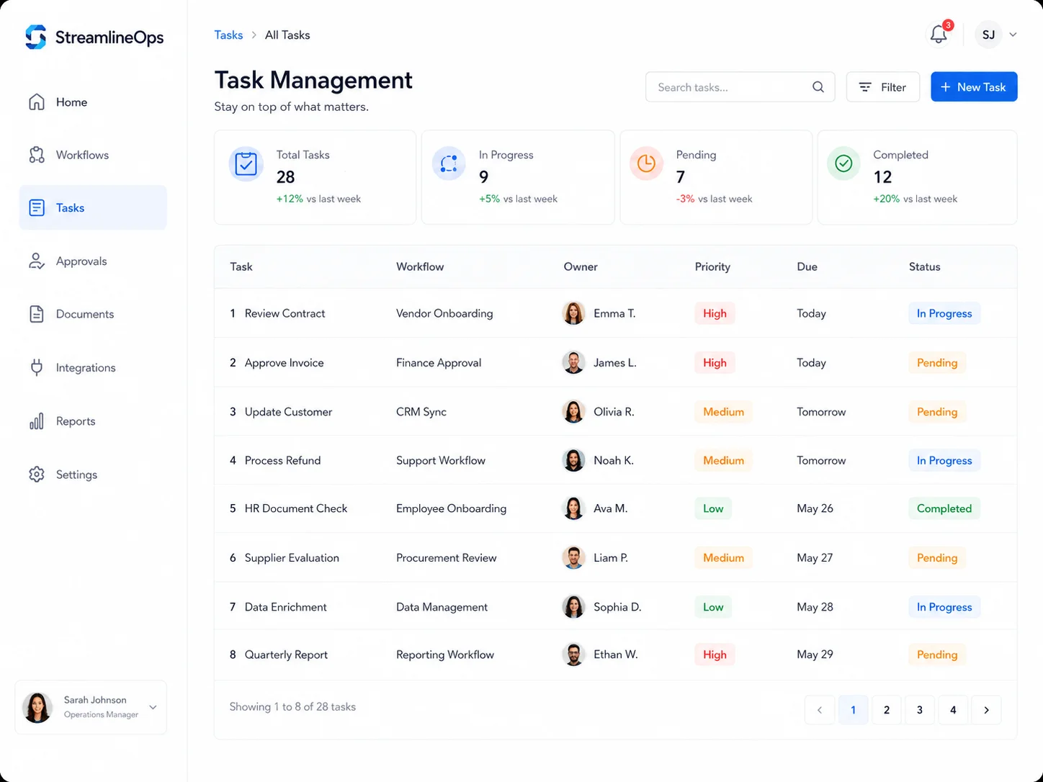
Task: Open the Filter button
Action: point(882,87)
